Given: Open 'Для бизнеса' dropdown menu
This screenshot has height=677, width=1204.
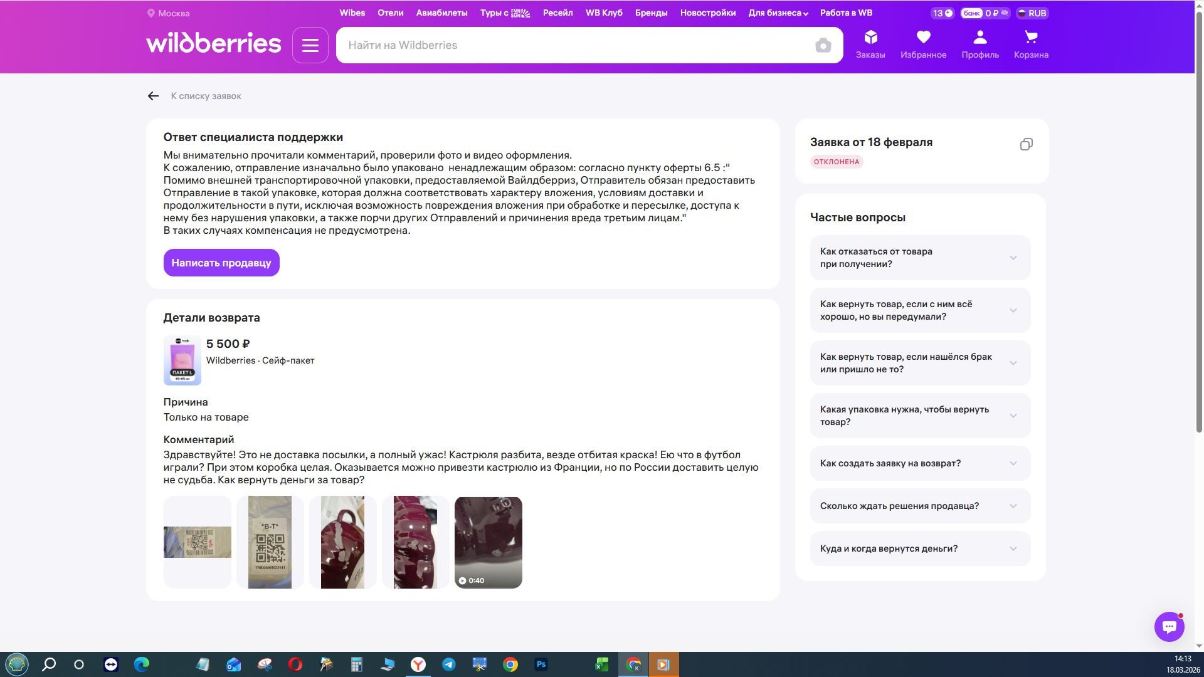Looking at the screenshot, I should (x=778, y=13).
